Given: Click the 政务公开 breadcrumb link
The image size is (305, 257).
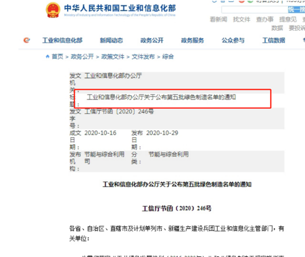Looking at the screenshot, I should [x=82, y=56].
